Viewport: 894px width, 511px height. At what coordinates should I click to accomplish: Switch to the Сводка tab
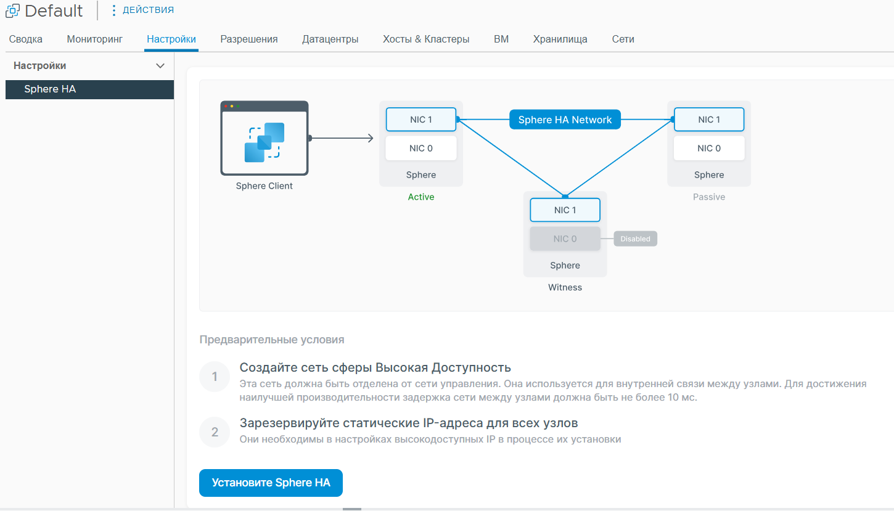pyautogui.click(x=26, y=39)
